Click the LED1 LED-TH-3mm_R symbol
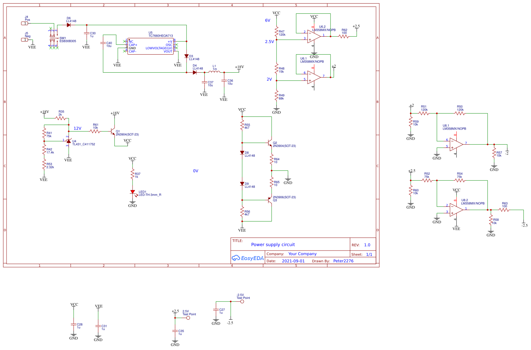 click(133, 192)
